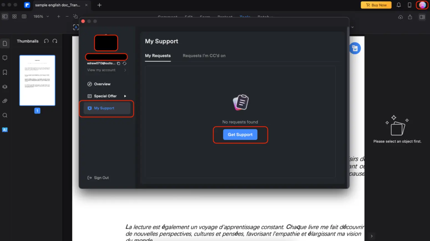Select the page thumbnail for page 1
Screen dimensions: 430x241
tap(37, 81)
